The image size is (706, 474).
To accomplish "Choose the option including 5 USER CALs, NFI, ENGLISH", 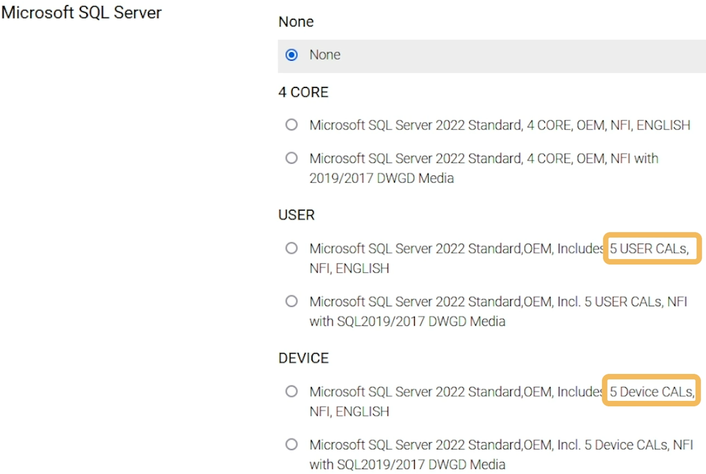I will pyautogui.click(x=292, y=248).
